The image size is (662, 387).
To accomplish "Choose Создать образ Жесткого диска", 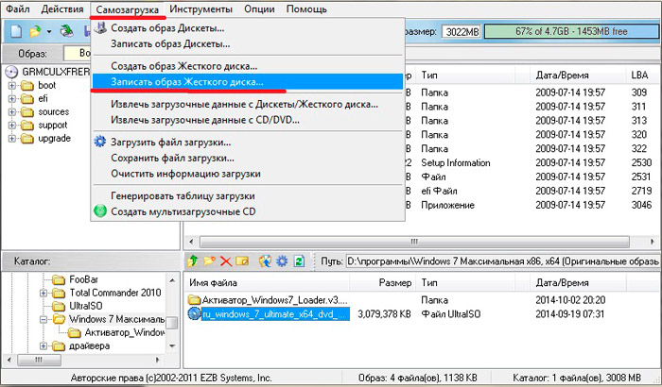I will click(248, 66).
